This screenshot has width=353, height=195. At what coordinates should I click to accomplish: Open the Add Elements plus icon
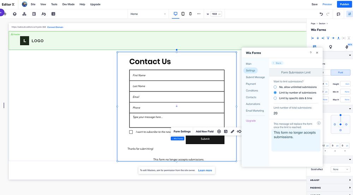click(x=5, y=14)
